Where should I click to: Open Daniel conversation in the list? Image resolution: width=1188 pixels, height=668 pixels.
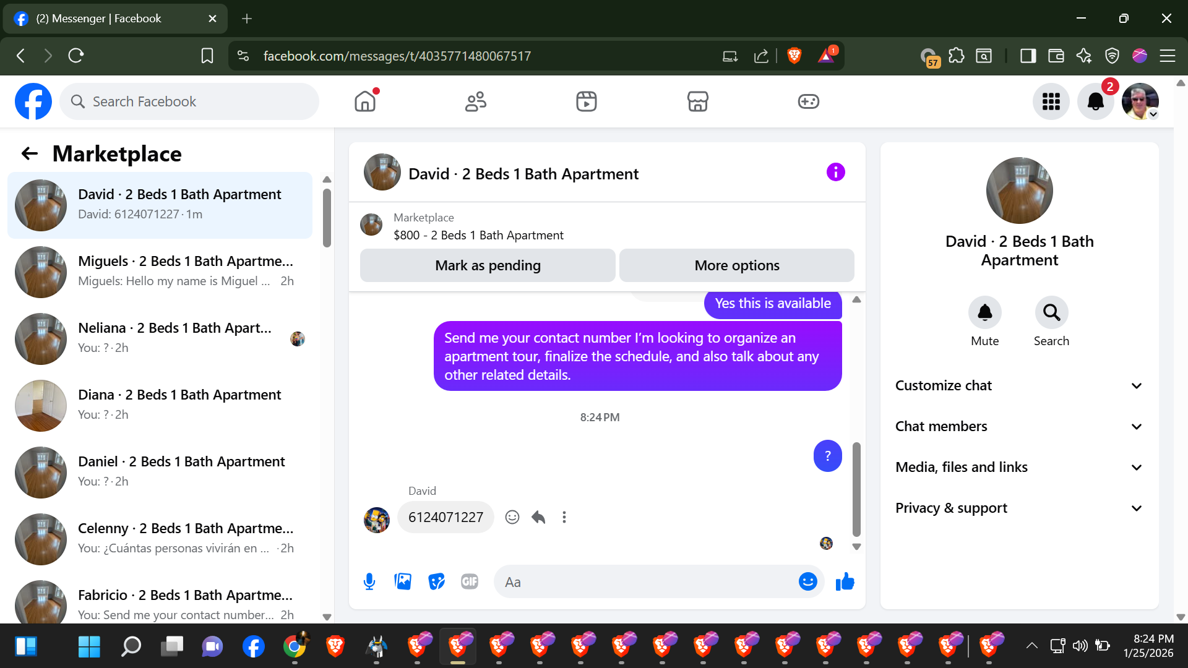pyautogui.click(x=160, y=472)
